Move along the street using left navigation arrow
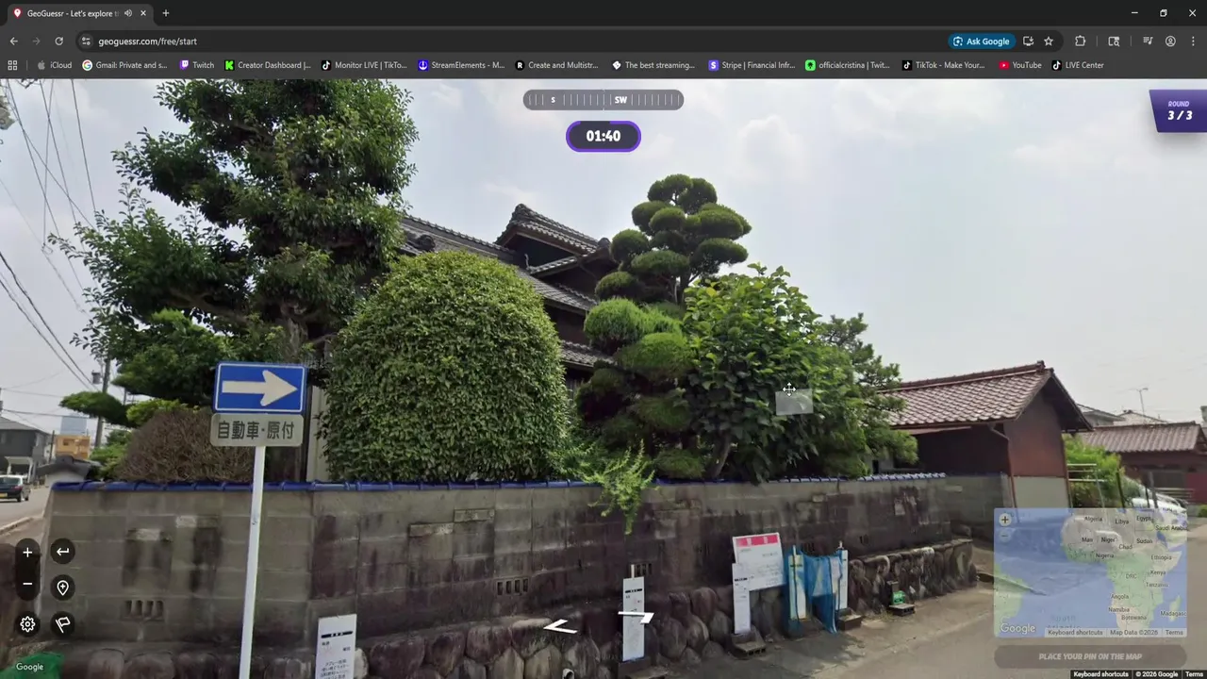 pos(559,626)
